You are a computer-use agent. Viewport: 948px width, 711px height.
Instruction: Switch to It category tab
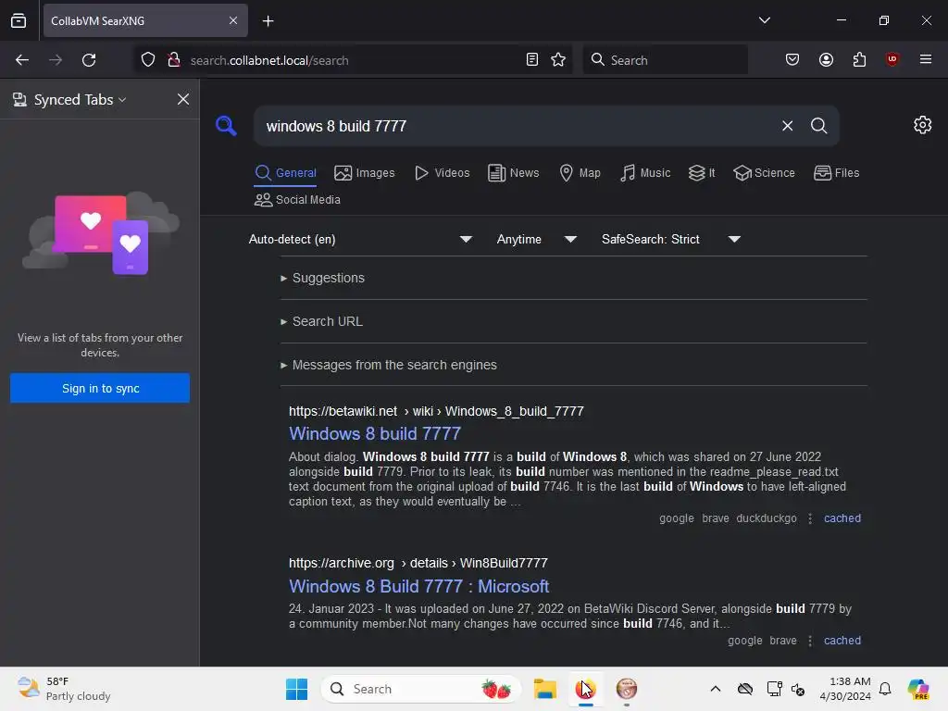pos(702,173)
